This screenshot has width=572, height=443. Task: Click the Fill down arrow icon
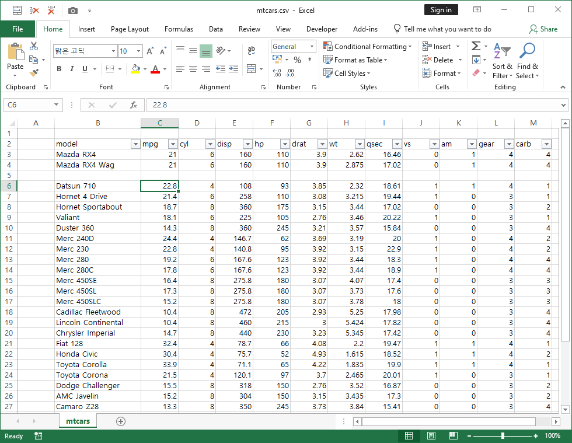coord(476,60)
